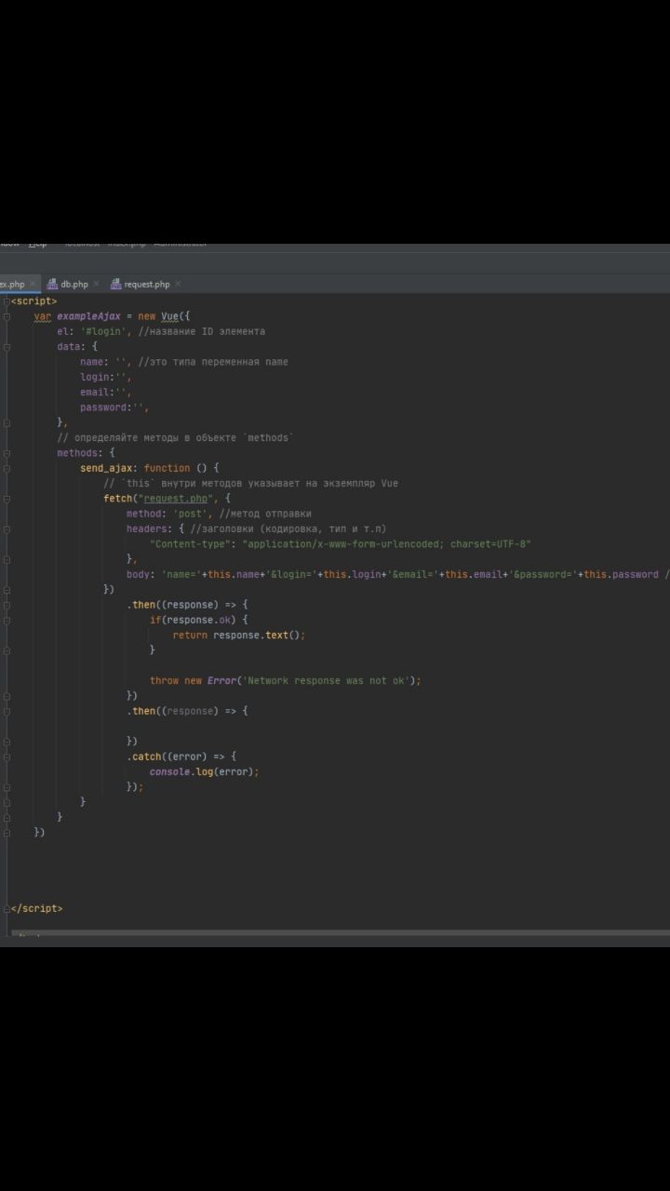670x1191 pixels.
Task: Switch to the db.php editor tab
Action: click(x=74, y=284)
